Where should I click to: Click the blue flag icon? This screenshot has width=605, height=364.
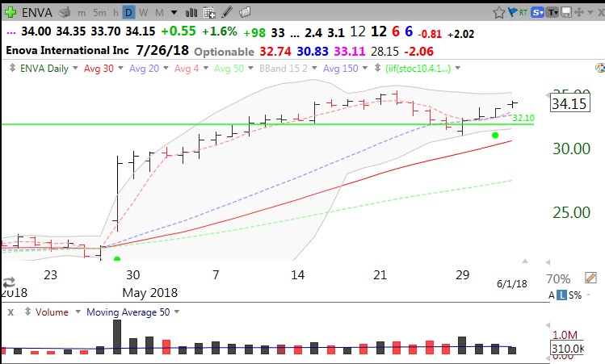point(512,12)
